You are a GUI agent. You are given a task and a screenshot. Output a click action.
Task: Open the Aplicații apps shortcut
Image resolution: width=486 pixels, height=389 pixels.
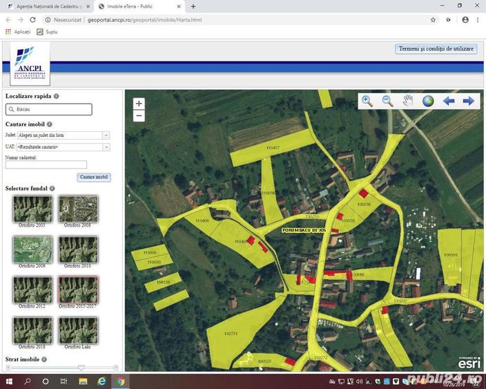tap(18, 32)
